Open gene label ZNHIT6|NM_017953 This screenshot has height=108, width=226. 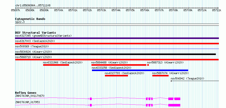(x=27, y=102)
